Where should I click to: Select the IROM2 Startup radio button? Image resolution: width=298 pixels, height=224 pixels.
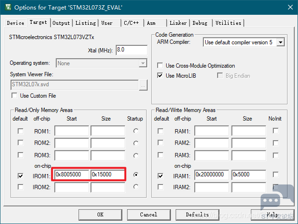pos(136,187)
